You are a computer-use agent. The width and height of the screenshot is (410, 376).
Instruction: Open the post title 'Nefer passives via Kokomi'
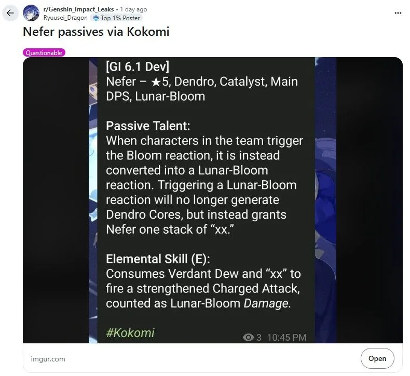tap(96, 32)
